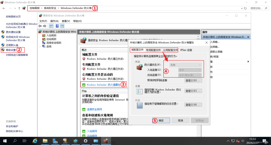Image resolution: width=271 pixels, height=145 pixels.
Task: Click the firewall app icon on taskbar
Action: coord(106,141)
